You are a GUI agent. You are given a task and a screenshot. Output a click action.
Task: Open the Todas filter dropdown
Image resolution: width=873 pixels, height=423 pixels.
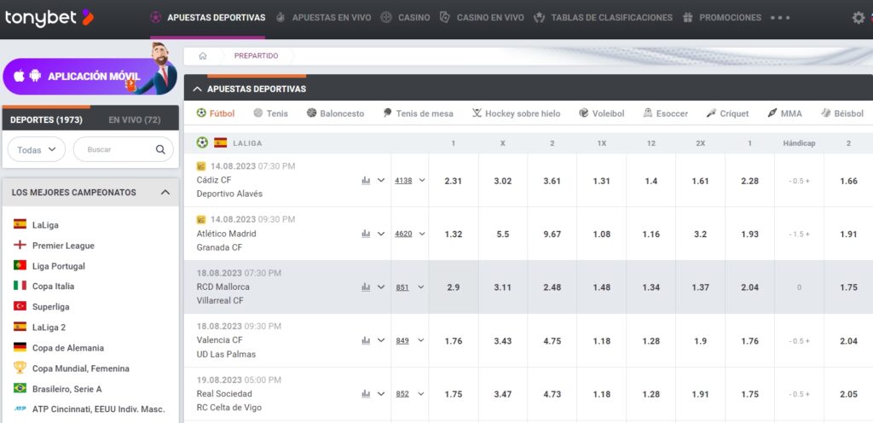point(36,149)
